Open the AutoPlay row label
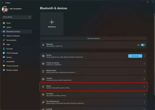 [49, 109]
